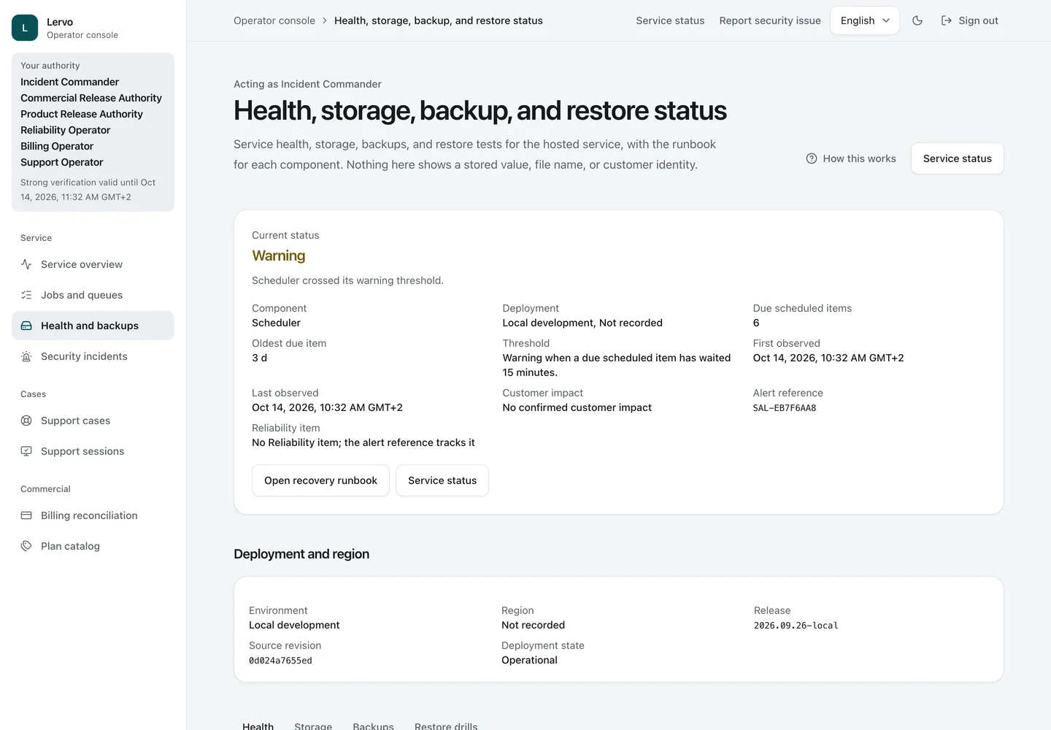The width and height of the screenshot is (1051, 730).
Task: Open the English language dropdown
Action: coord(865,20)
